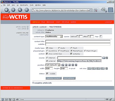The width and height of the screenshot is (115, 101).
Task: Click the icon beside new article
Action: (28, 29)
